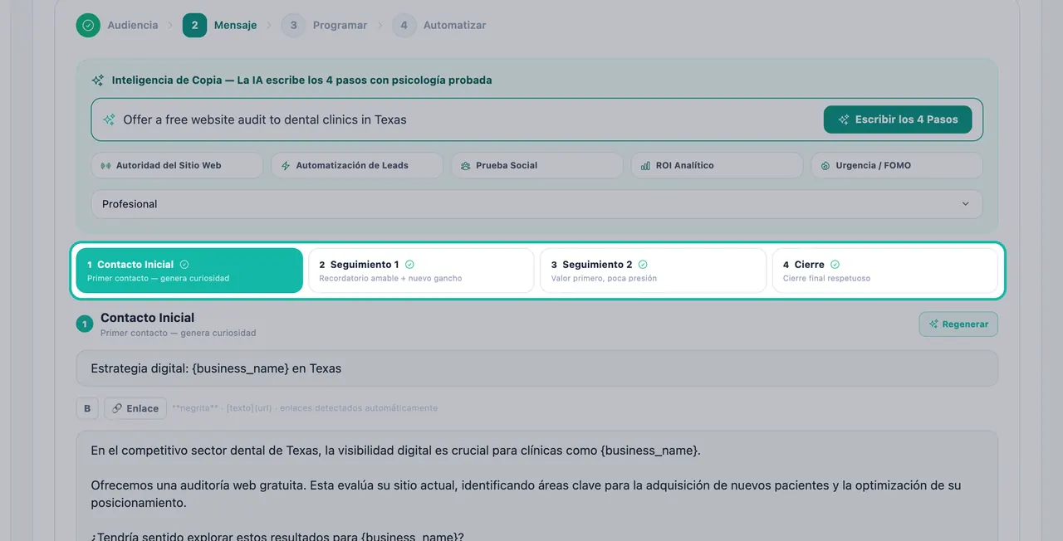1063x541 pixels.
Task: Click the completed Audiencia step check icon
Action: [88, 25]
